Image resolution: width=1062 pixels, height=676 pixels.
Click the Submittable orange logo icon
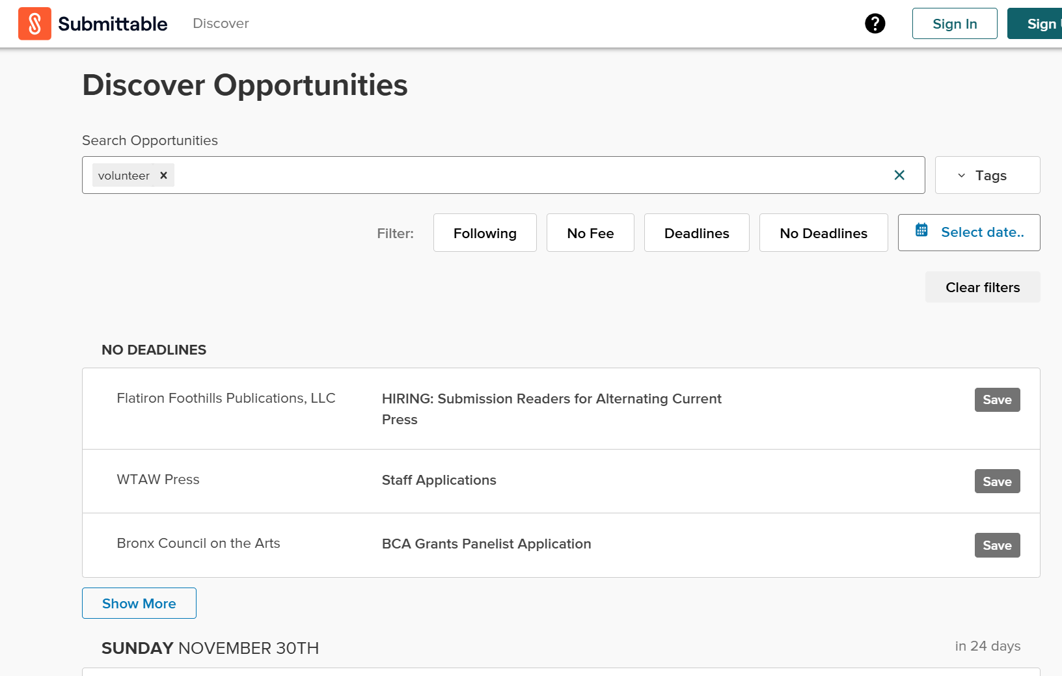pos(34,23)
